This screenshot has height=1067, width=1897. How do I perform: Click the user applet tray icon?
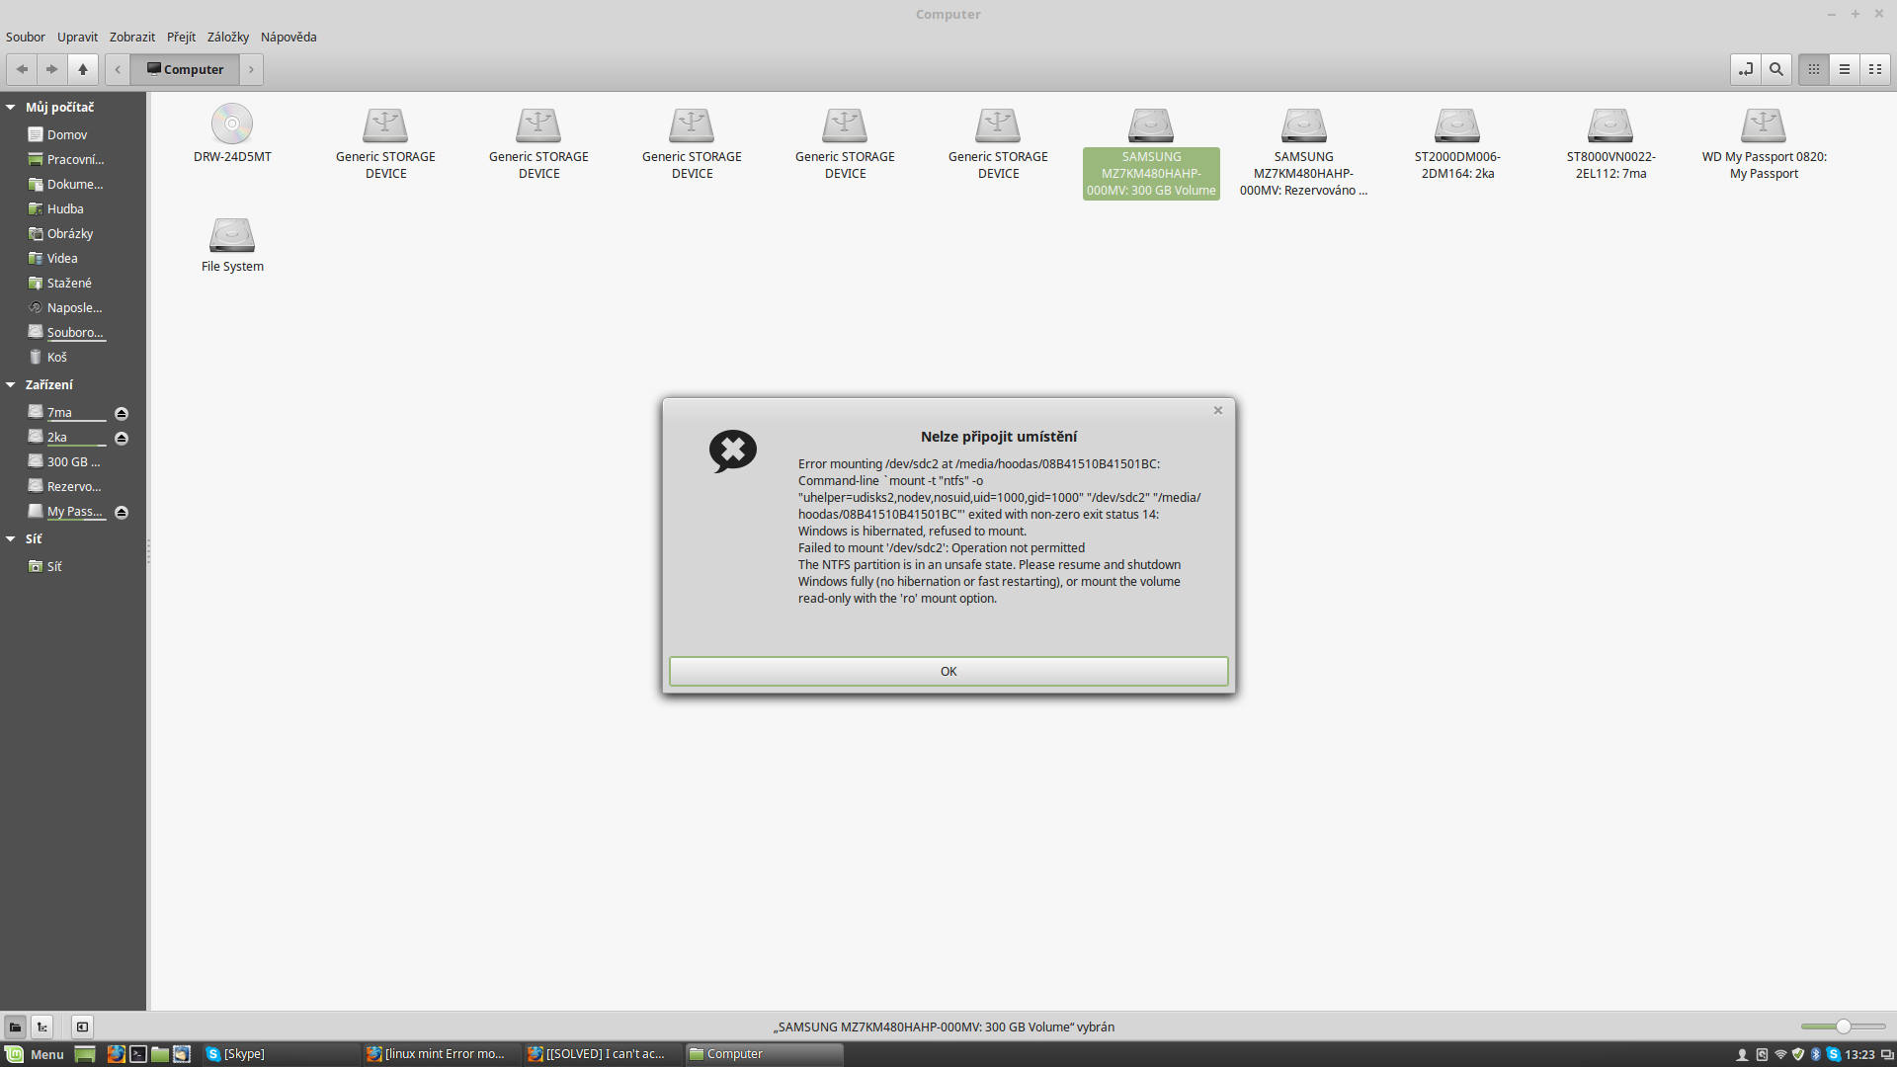[1742, 1054]
